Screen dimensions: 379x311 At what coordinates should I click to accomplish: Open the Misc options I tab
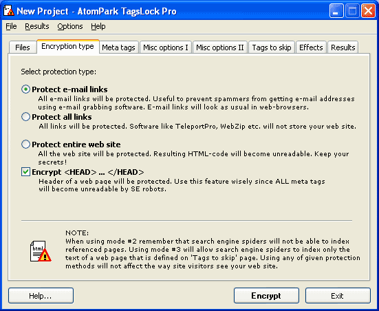[166, 47]
